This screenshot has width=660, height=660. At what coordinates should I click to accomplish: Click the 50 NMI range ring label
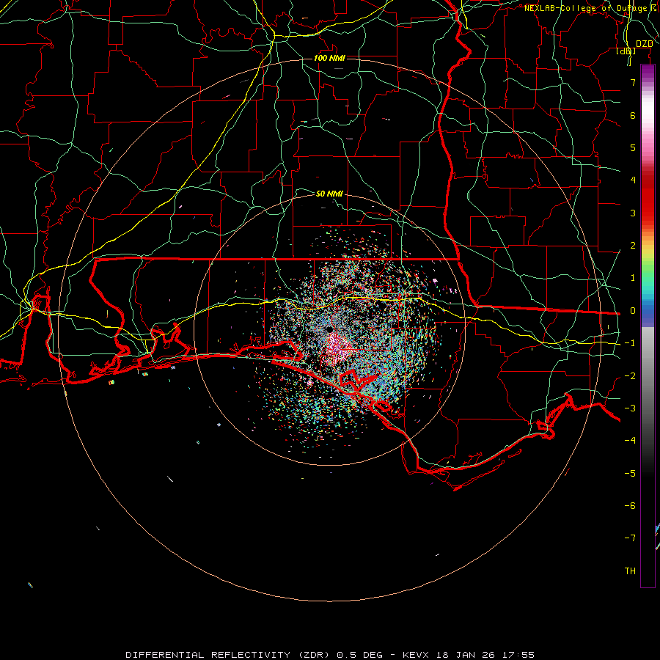[x=329, y=194]
